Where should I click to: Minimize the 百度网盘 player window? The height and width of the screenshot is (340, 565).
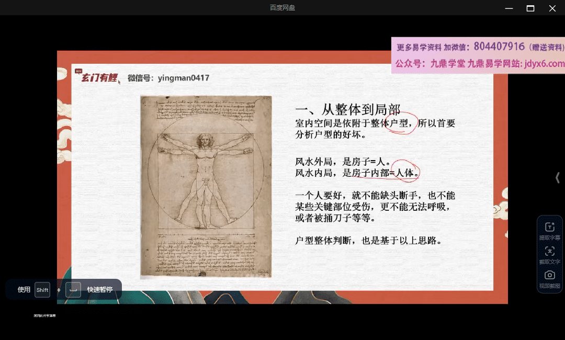[508, 8]
